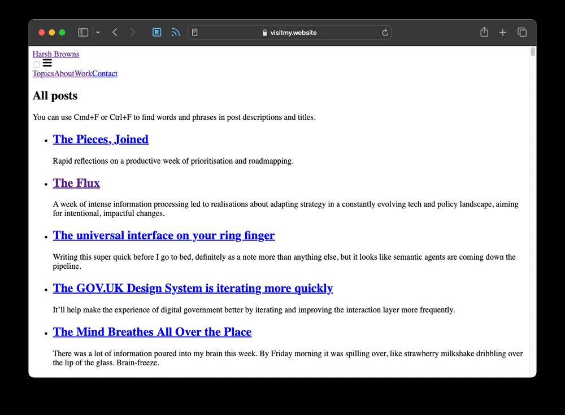Click the forward navigation arrow
The image size is (565, 415).
point(133,32)
